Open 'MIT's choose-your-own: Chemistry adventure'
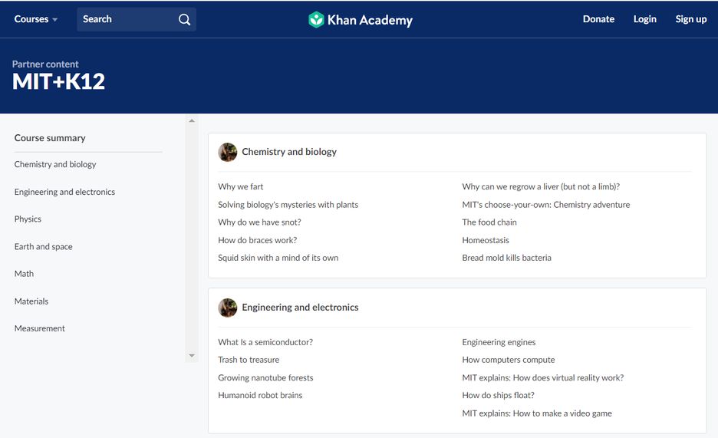Screen dimensions: 718x438 point(546,205)
